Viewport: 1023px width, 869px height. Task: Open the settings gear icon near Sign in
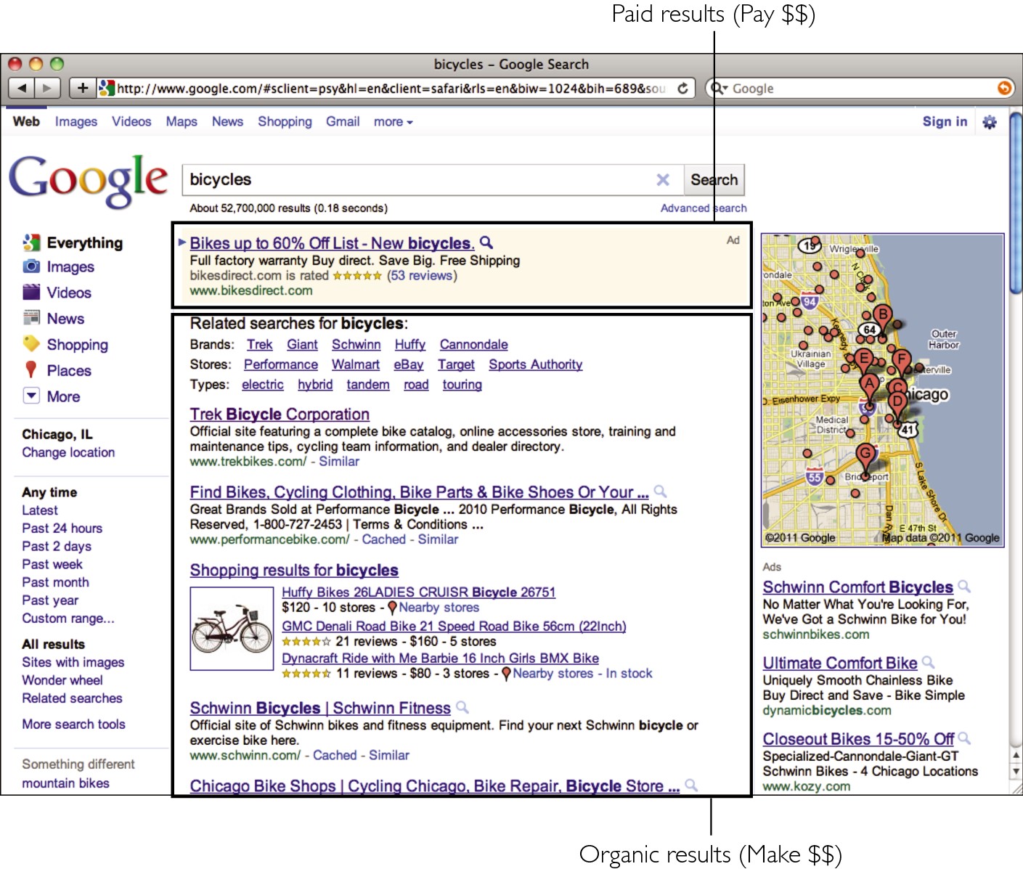pyautogui.click(x=989, y=122)
